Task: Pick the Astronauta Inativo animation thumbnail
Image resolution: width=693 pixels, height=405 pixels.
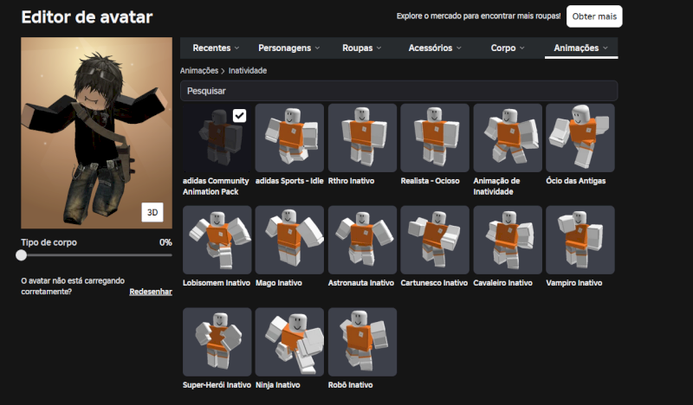Action: 362,240
